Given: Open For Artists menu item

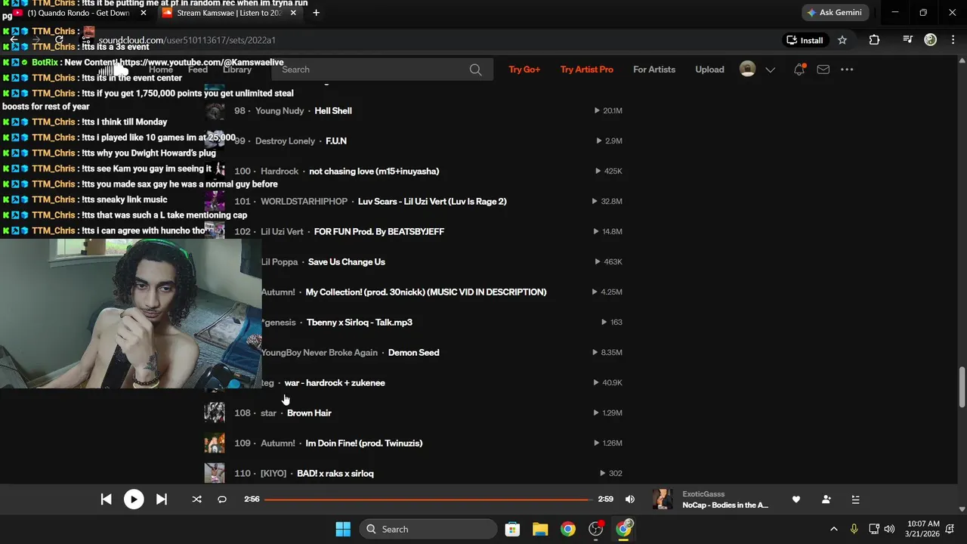Looking at the screenshot, I should tap(654, 70).
